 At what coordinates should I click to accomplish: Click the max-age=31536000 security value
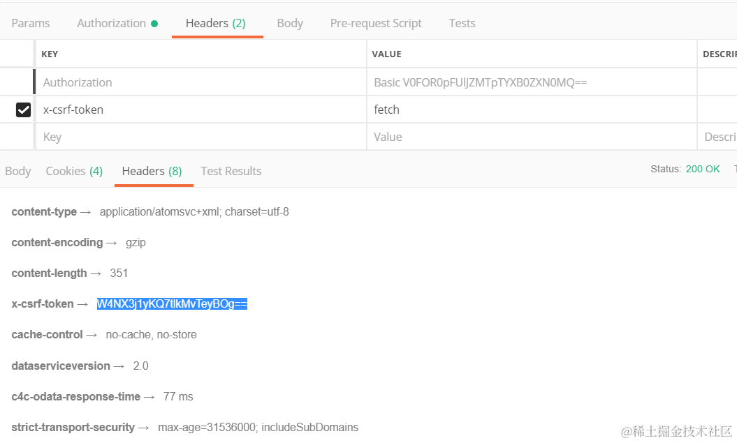click(258, 428)
